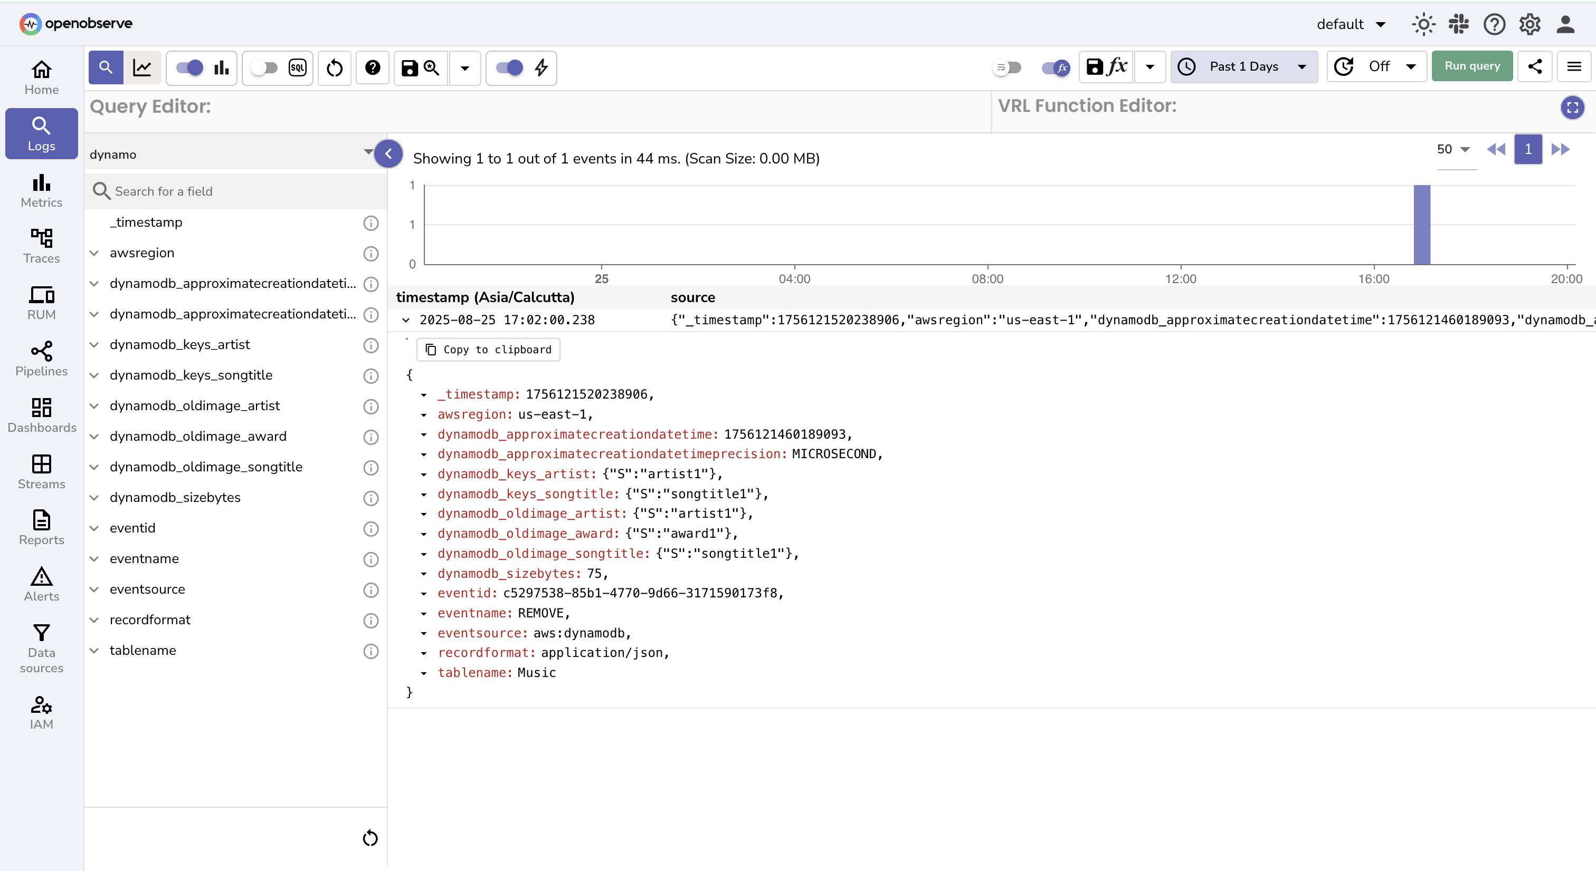Open the SQL mode icon
Screen dimensions: 1596x871
click(298, 68)
